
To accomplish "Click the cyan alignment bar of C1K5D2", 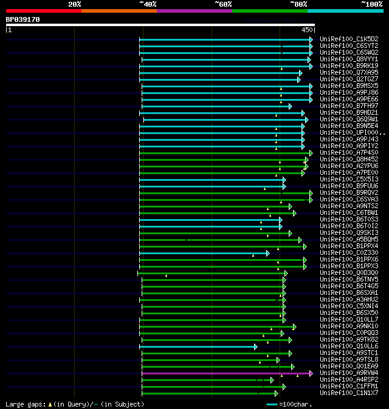I will pyautogui.click(x=225, y=40).
